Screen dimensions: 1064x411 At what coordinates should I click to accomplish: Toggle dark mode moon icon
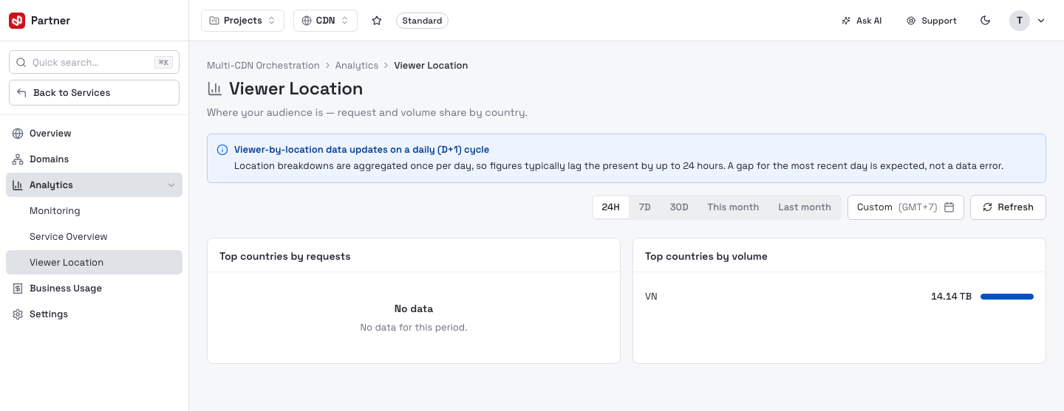point(985,21)
